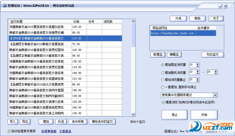The height and width of the screenshot is (136, 235).
Task: Increase the random view maximum spinner
Action: point(216,71)
